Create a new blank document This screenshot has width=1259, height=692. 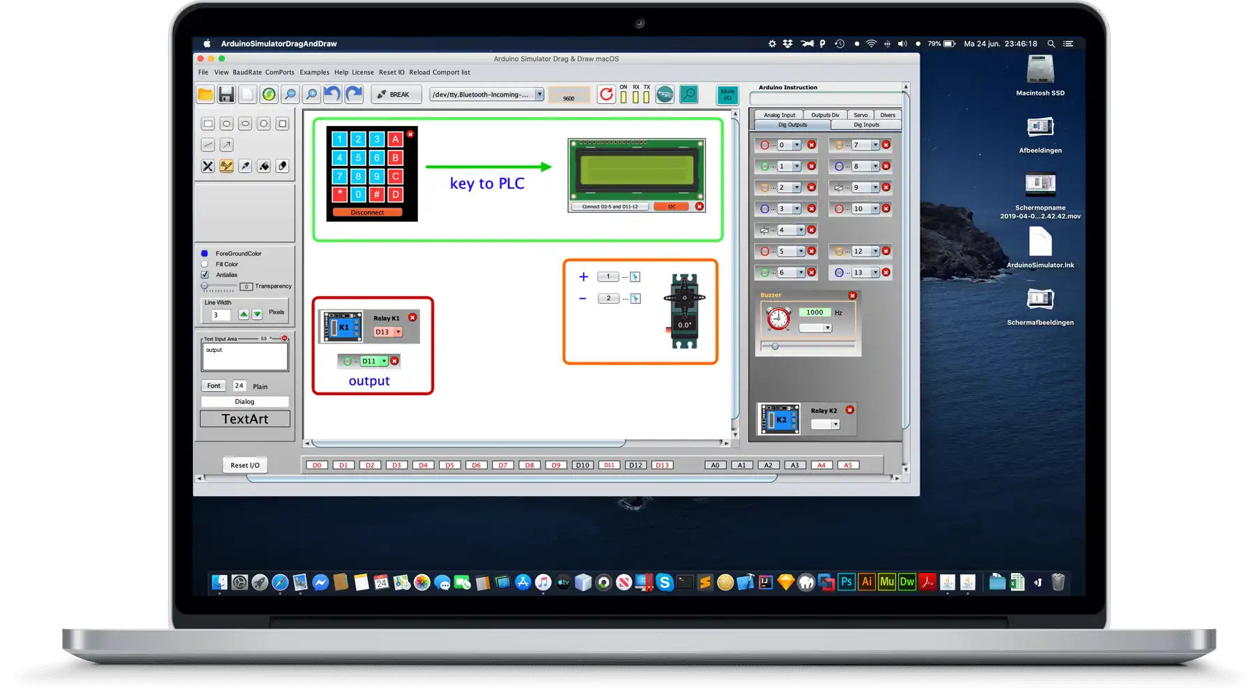[247, 94]
